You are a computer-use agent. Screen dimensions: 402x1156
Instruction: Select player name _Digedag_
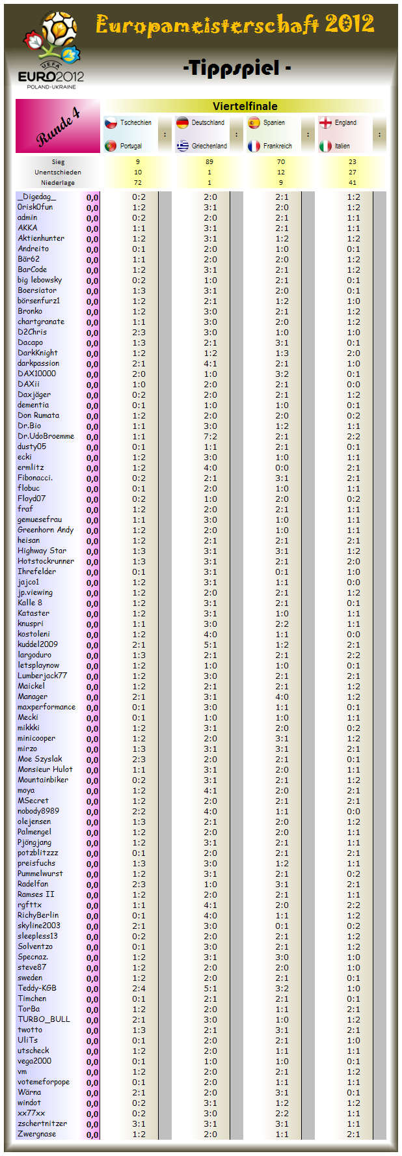tap(37, 197)
